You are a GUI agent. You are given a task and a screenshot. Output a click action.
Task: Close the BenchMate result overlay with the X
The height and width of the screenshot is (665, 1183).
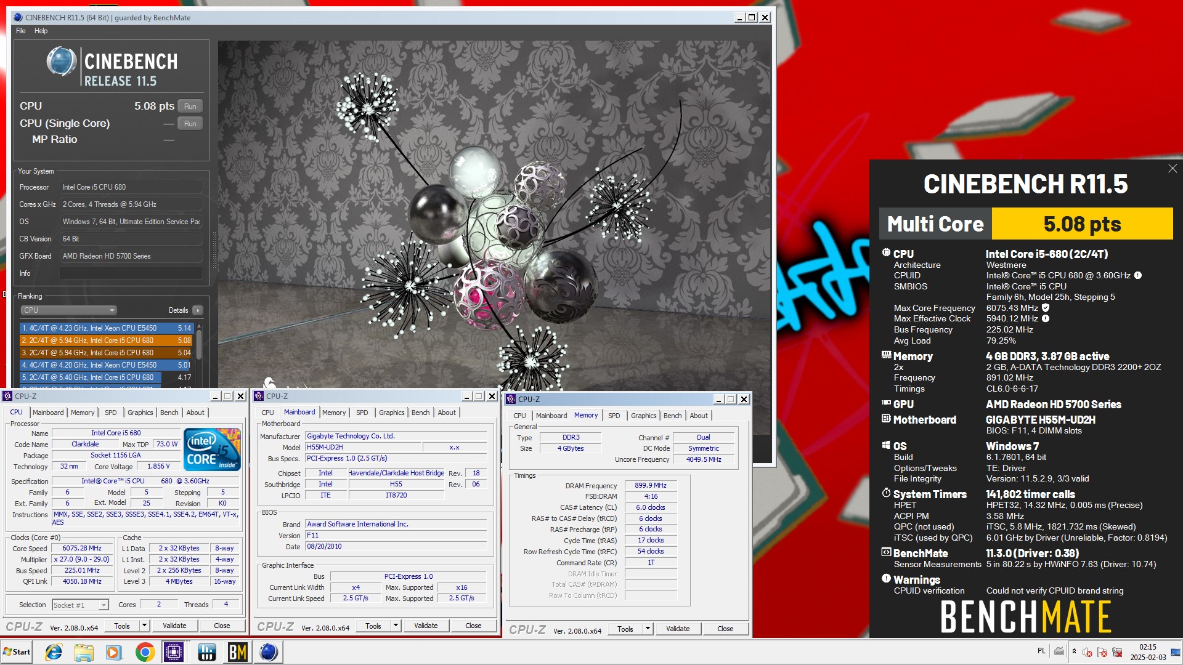coord(1172,169)
